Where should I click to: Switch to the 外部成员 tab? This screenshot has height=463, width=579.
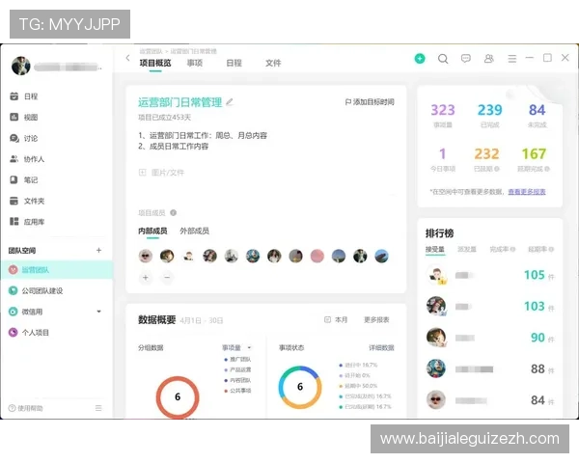pyautogui.click(x=194, y=231)
